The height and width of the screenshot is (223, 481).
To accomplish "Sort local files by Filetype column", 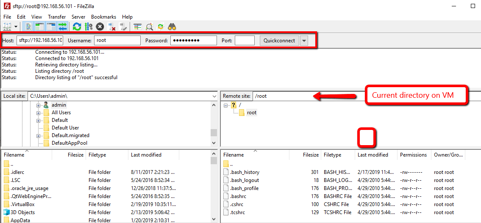I will [107, 155].
